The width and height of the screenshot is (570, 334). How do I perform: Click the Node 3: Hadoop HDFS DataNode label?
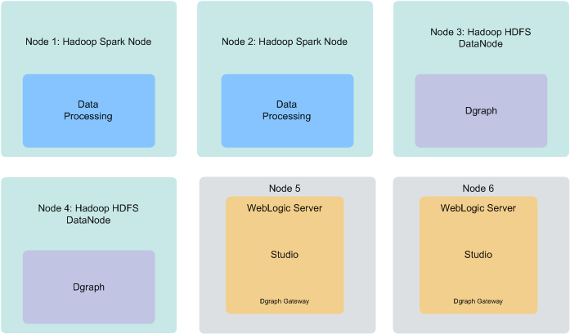481,38
